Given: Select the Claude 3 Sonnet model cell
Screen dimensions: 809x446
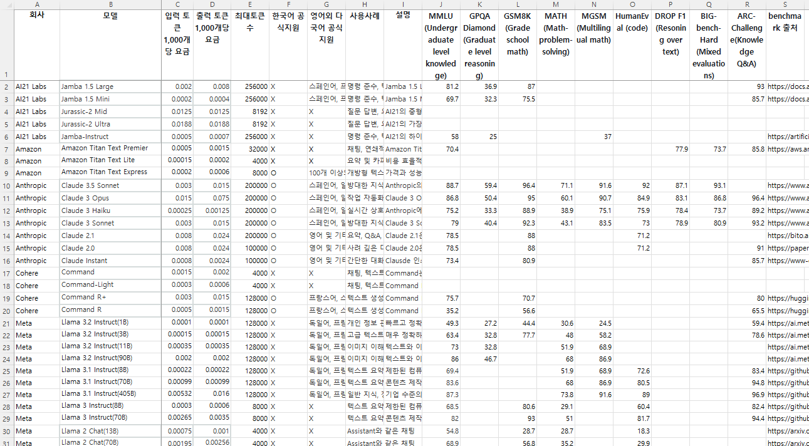Looking at the screenshot, I should click(110, 223).
